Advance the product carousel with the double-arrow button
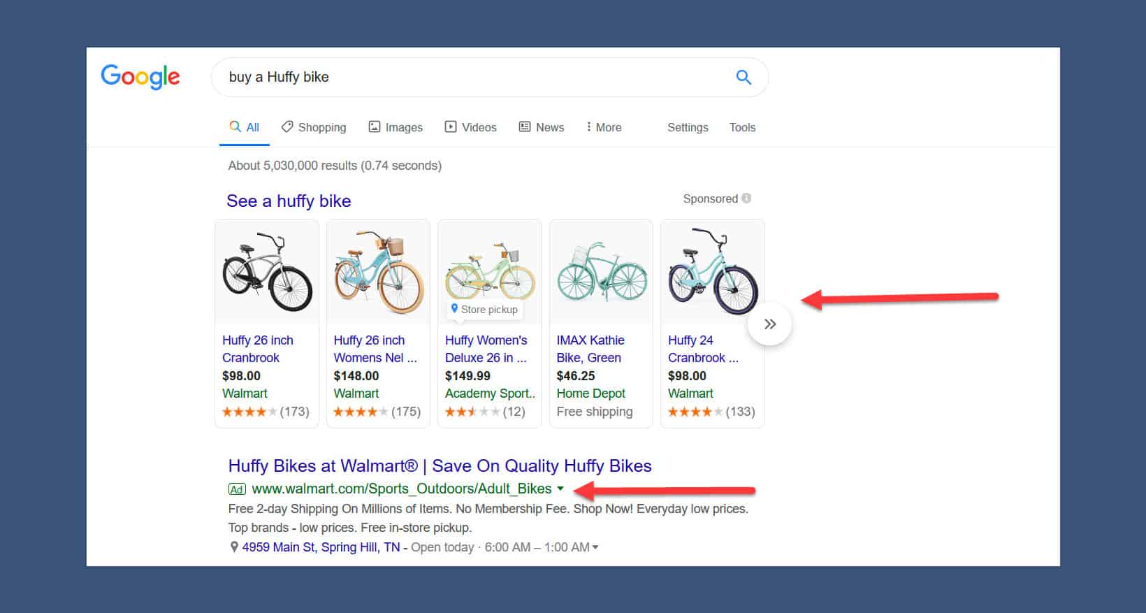 pos(769,324)
